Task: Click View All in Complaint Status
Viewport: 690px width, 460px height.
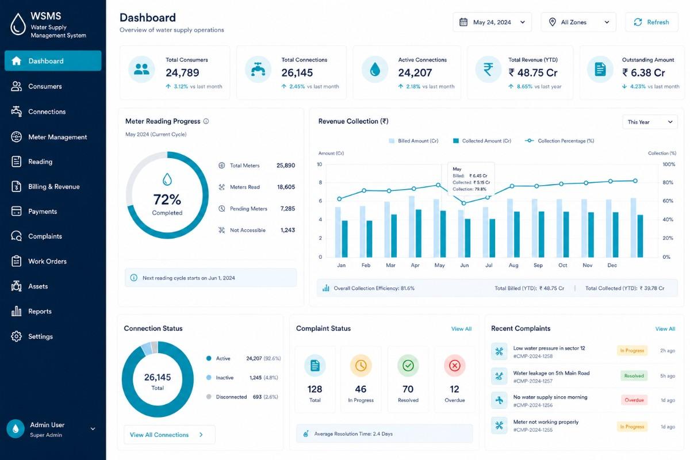Action: pyautogui.click(x=461, y=329)
